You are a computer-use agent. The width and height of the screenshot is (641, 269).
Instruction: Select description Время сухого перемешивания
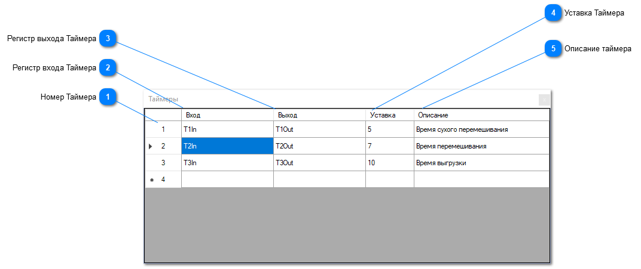[x=481, y=129]
